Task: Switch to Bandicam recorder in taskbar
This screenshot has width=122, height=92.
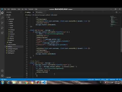Action: coord(38,83)
